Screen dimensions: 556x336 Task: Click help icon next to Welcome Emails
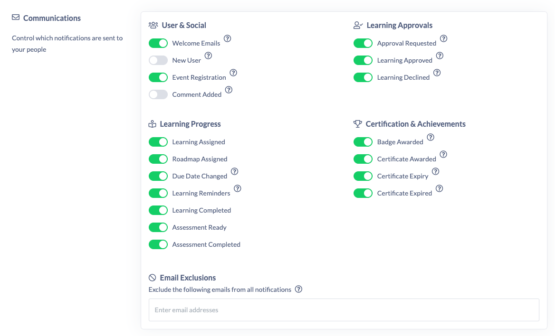228,38
